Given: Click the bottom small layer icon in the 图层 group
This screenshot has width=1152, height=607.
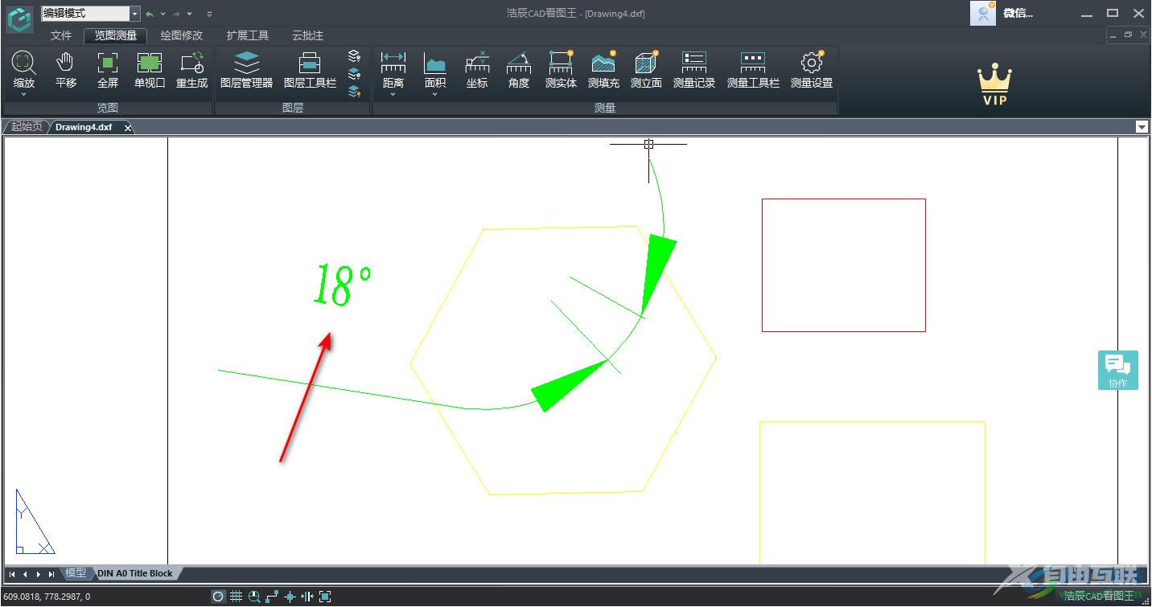Looking at the screenshot, I should (354, 92).
